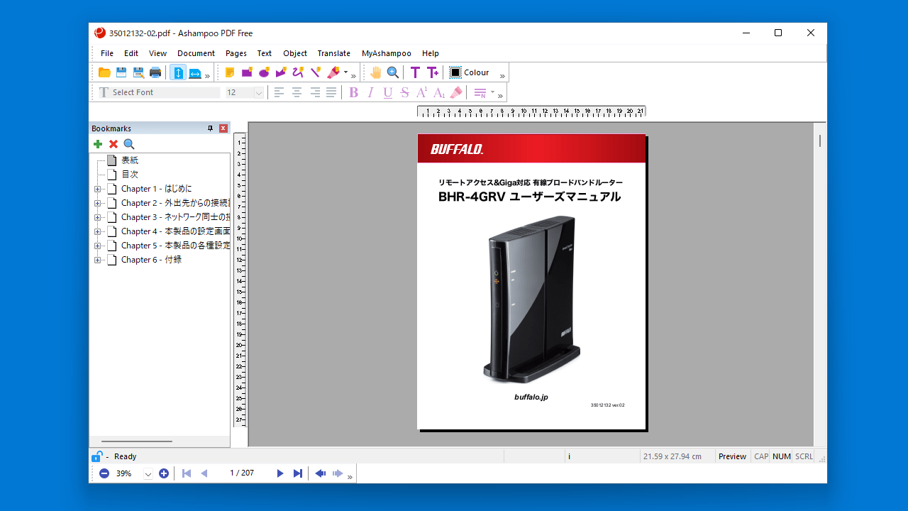
Task: Click the Save disk icon
Action: pos(121,72)
